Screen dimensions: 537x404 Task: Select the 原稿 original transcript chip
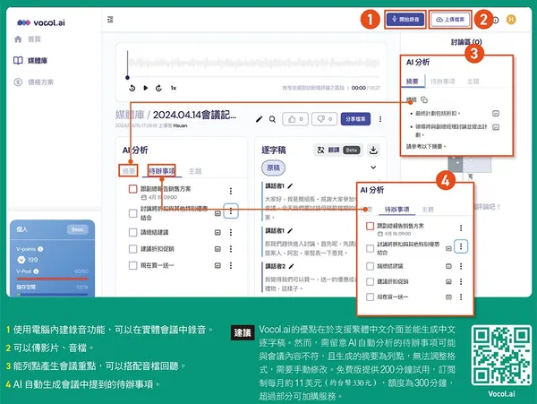click(x=273, y=168)
